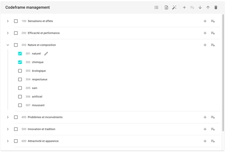Move selected codes up with arrow icon

click(x=208, y=7)
